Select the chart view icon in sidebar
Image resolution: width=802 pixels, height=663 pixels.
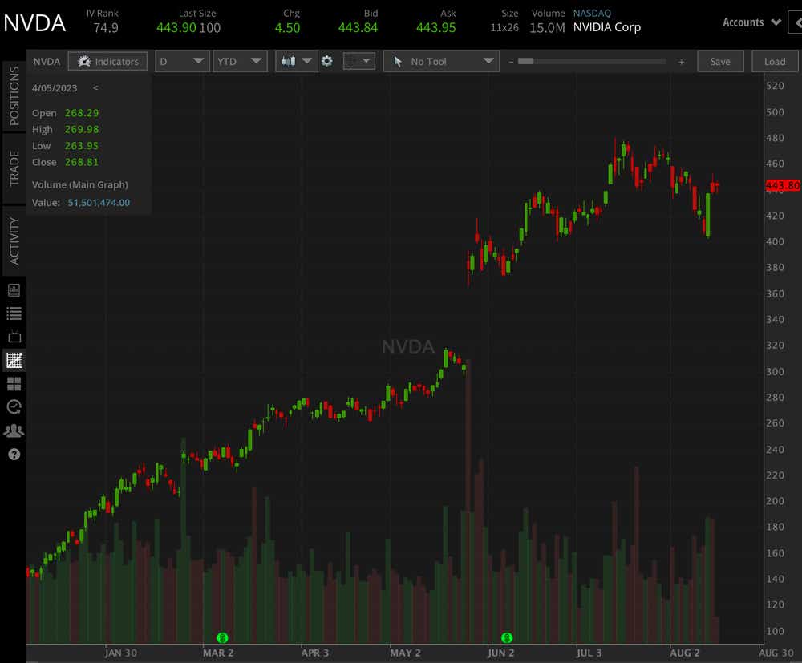point(14,361)
